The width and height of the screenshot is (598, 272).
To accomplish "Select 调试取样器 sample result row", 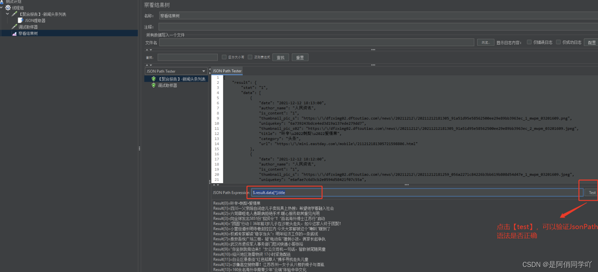I will [167, 86].
